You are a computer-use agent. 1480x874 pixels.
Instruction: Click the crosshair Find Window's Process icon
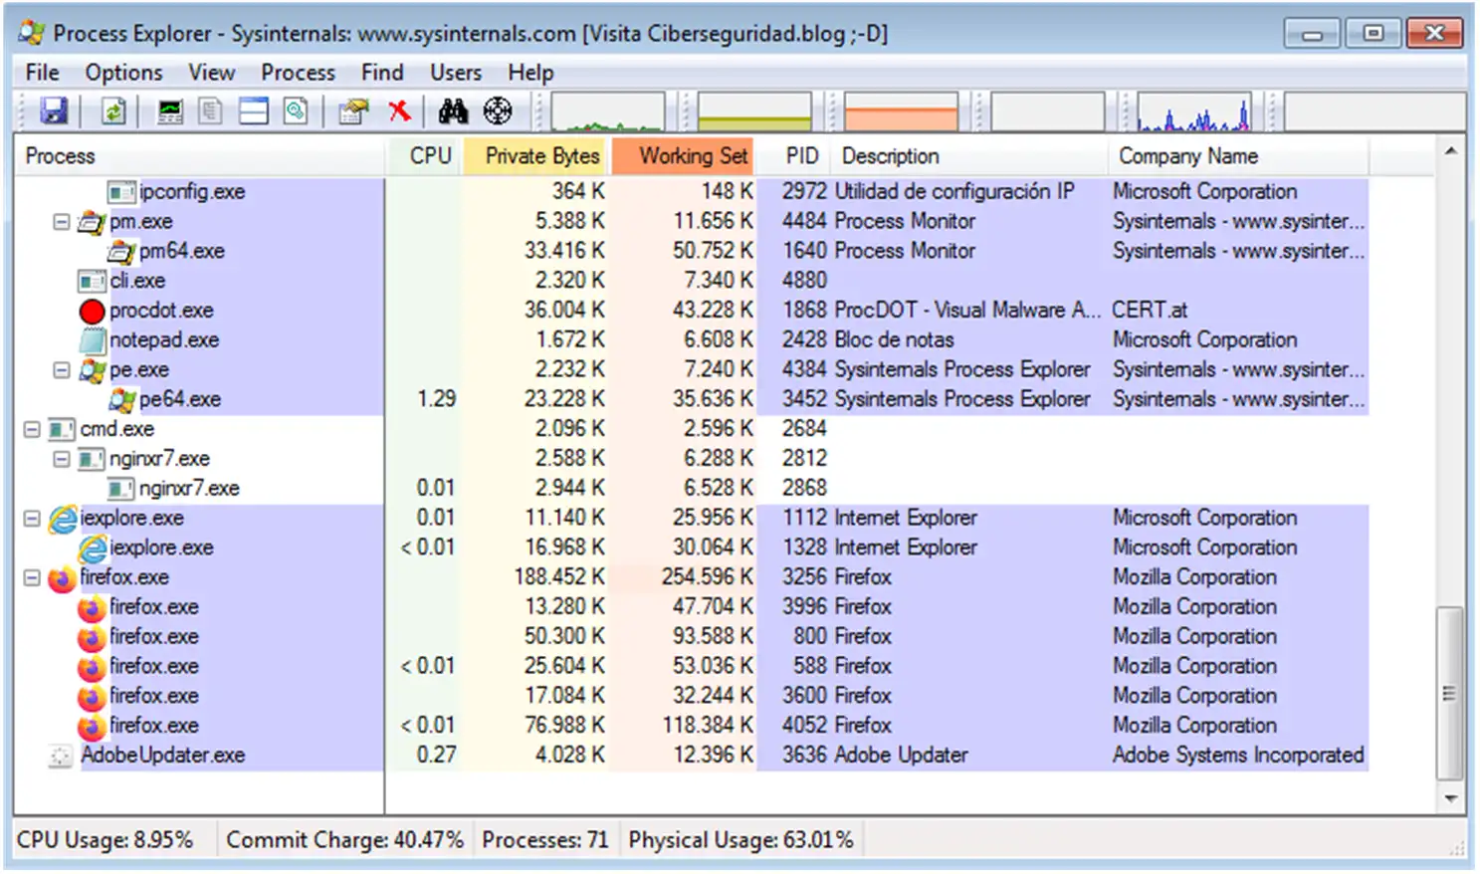pyautogui.click(x=498, y=110)
